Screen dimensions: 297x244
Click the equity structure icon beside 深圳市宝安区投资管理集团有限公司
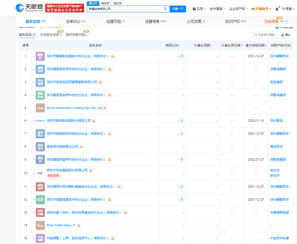(101, 82)
